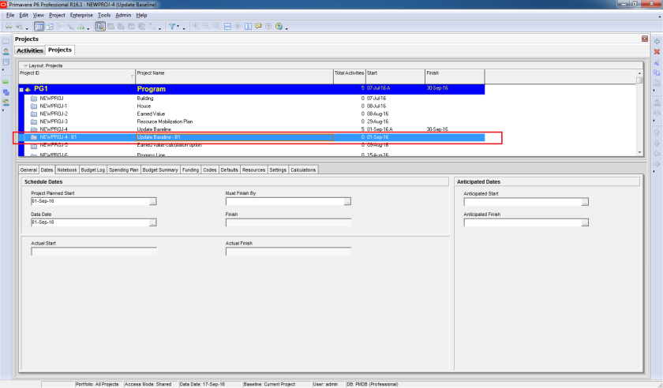Open the View menu

point(39,15)
